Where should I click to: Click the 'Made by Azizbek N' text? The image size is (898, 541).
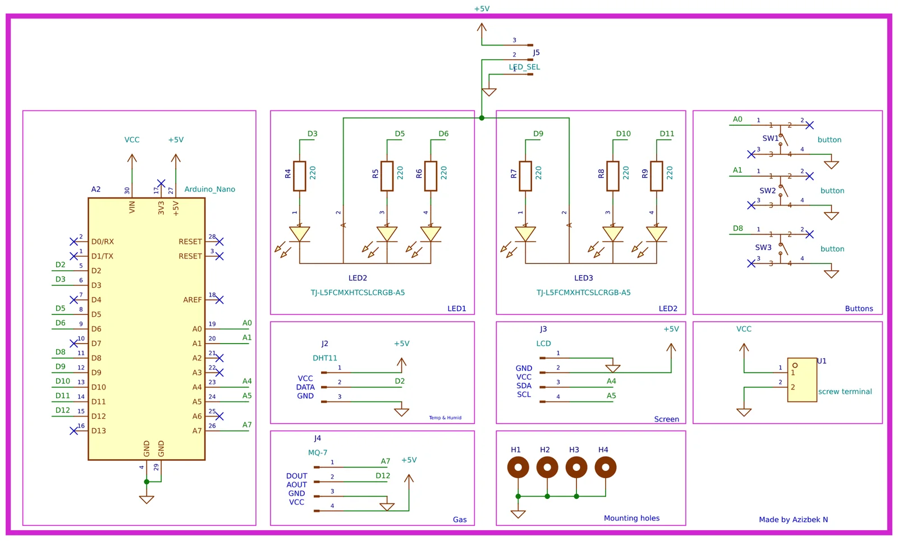pos(794,520)
